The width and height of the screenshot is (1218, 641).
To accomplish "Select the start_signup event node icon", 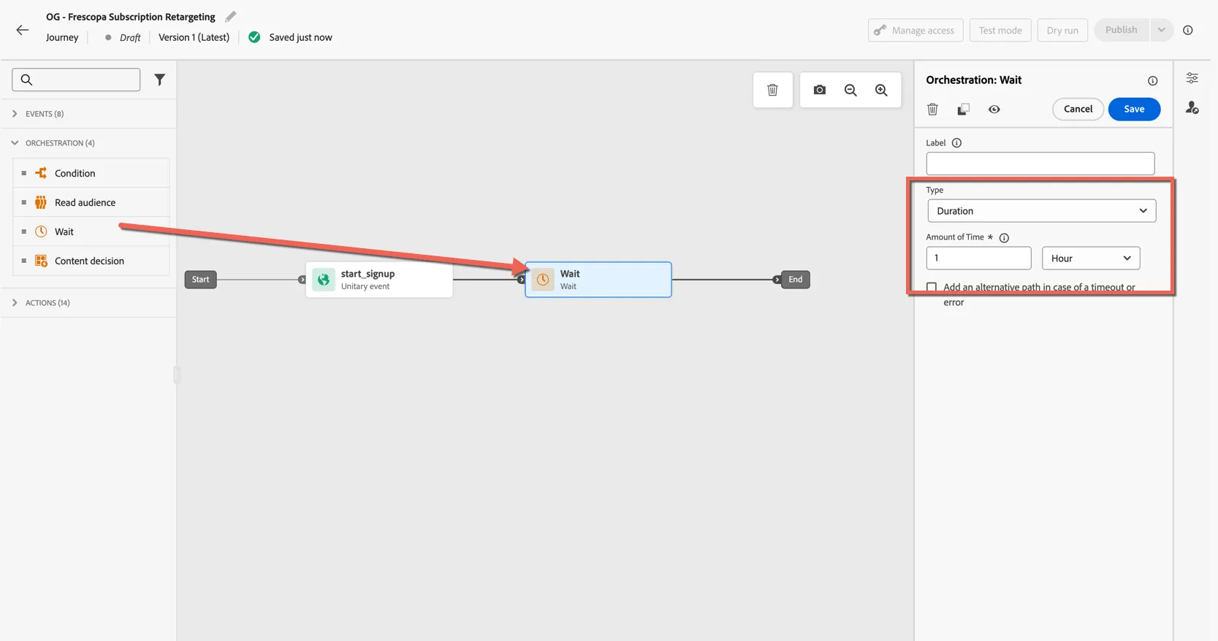I will [x=324, y=280].
